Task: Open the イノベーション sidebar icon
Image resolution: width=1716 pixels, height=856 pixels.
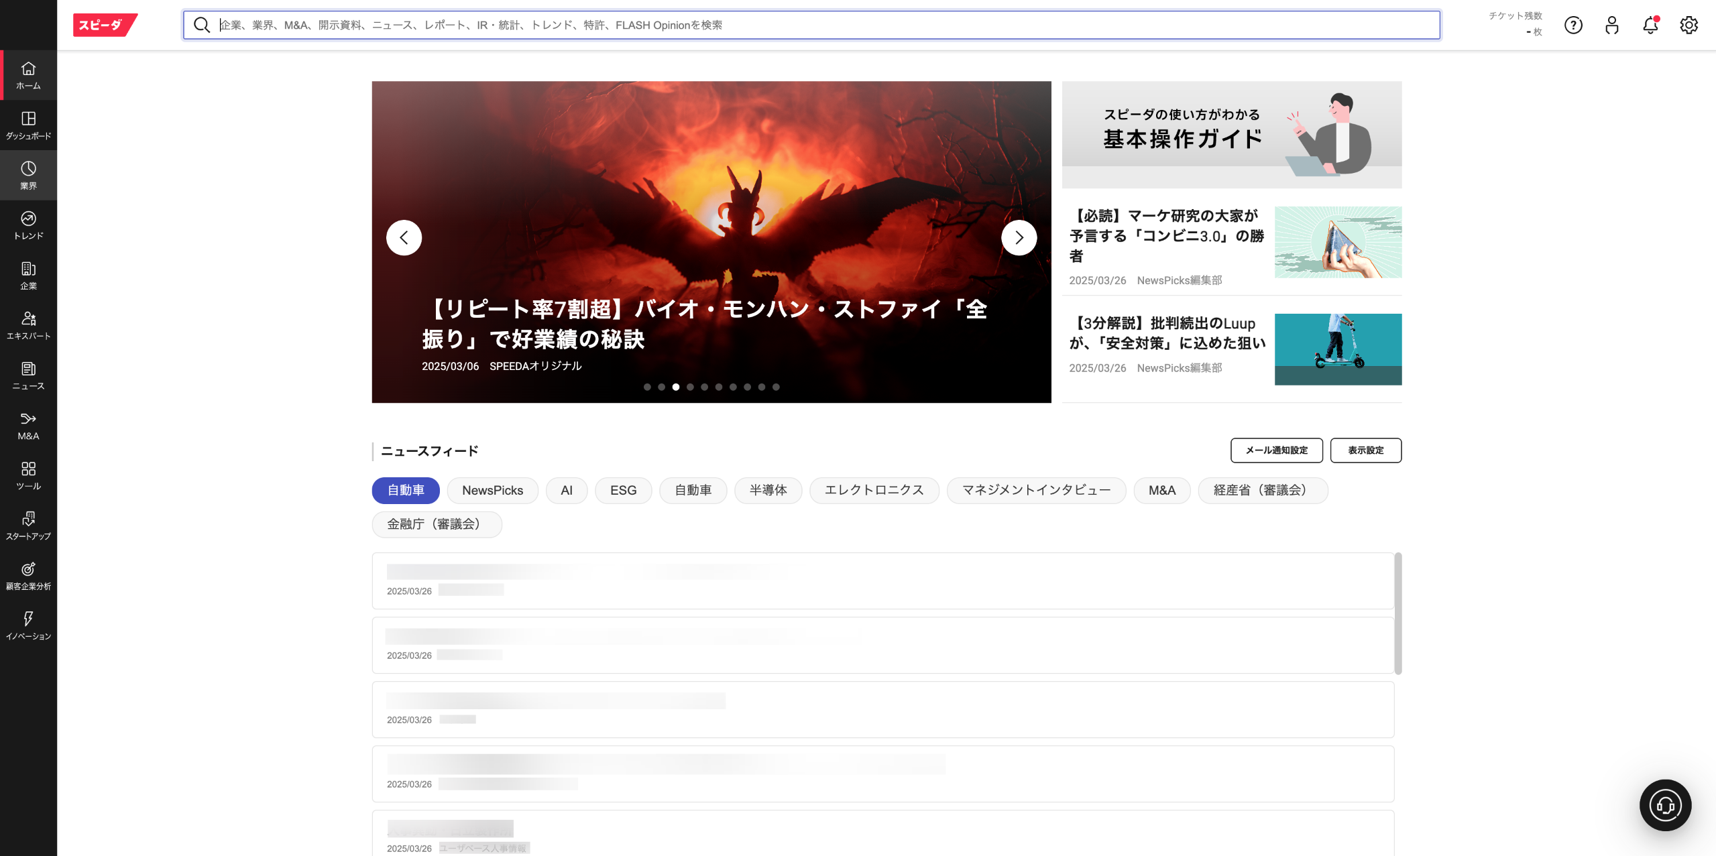Action: [28, 625]
